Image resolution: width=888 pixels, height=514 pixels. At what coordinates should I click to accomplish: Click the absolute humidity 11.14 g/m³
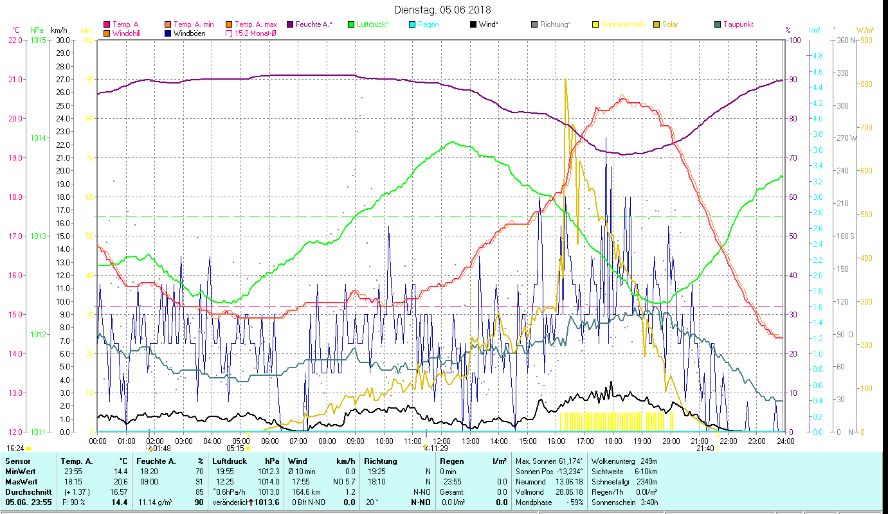(x=156, y=502)
